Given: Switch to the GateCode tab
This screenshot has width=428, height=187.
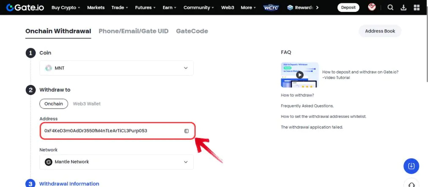Looking at the screenshot, I should point(192,31).
